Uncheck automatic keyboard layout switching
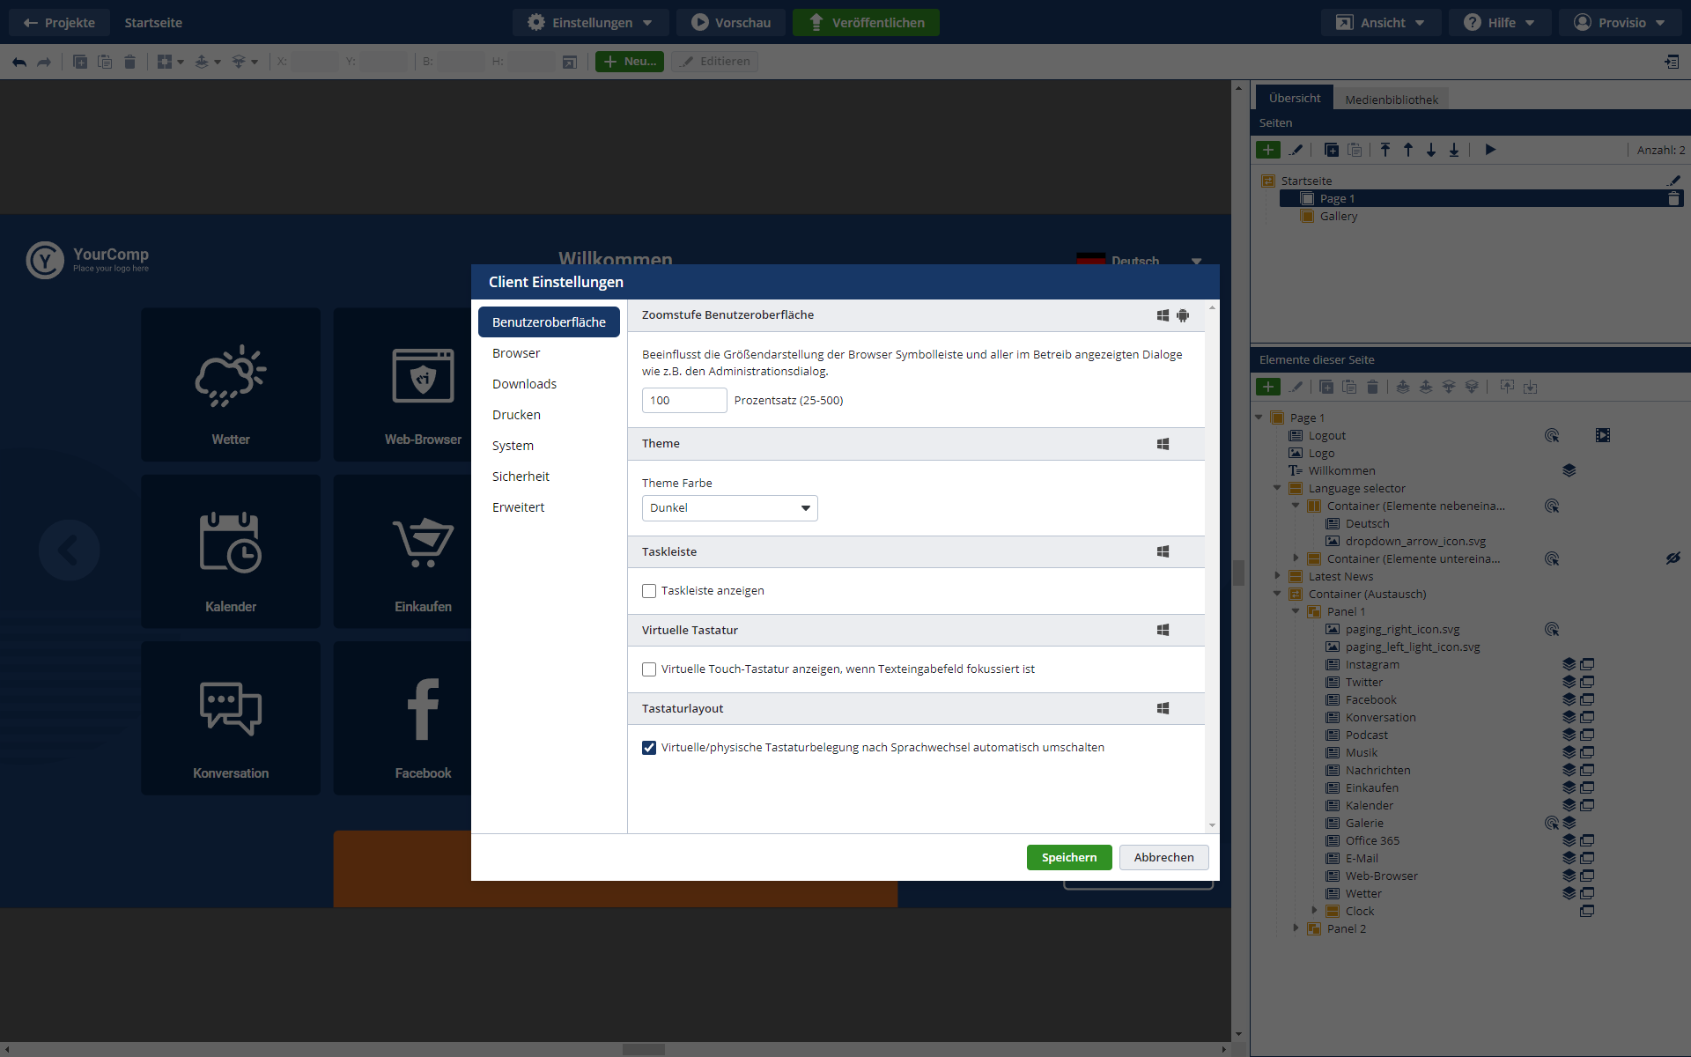The width and height of the screenshot is (1691, 1057). 649,748
